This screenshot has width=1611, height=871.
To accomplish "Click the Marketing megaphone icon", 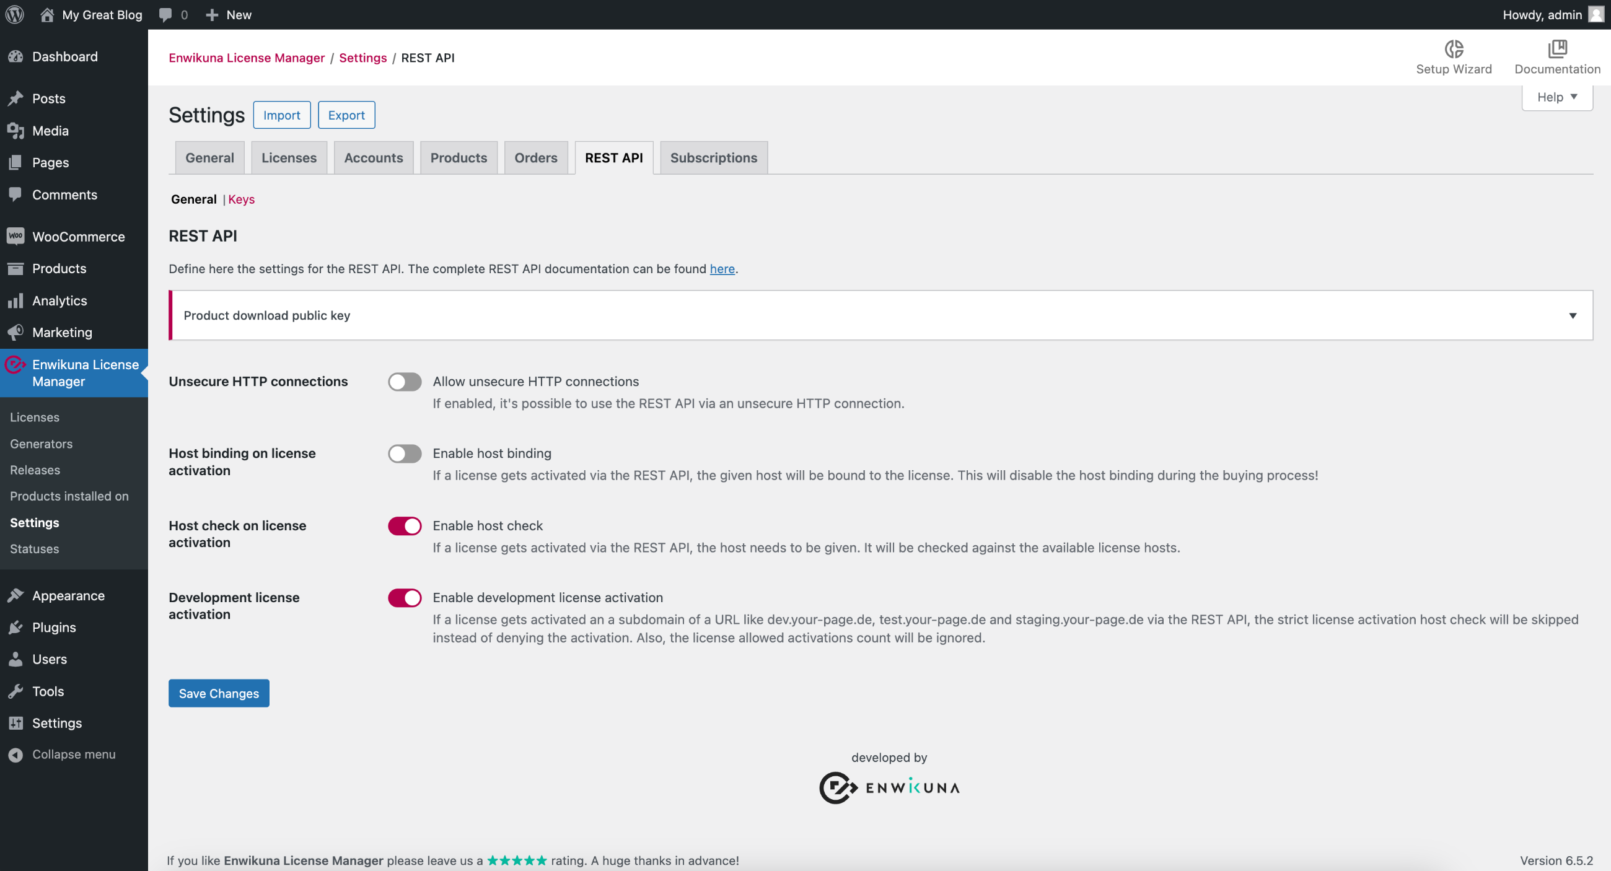I will pos(15,332).
